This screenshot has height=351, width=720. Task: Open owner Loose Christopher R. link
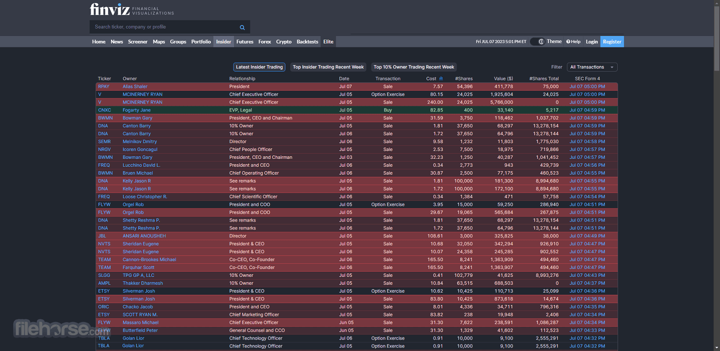point(145,197)
